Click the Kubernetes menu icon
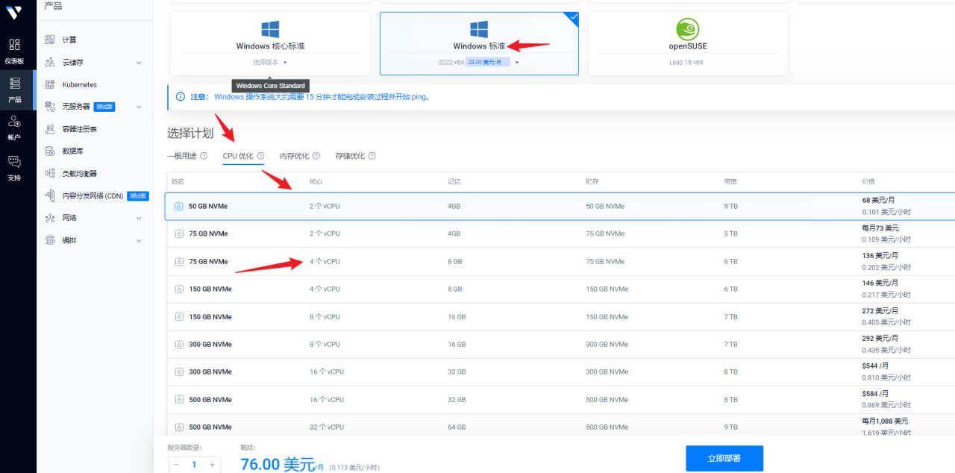Viewport: 955px width, 473px height. pos(50,84)
